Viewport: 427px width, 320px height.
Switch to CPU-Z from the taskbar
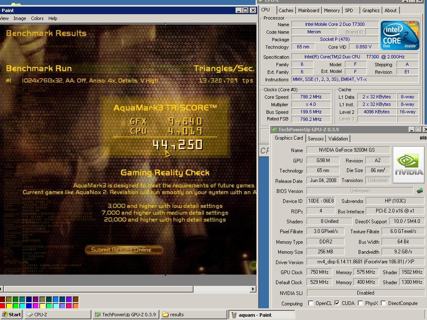[58, 315]
